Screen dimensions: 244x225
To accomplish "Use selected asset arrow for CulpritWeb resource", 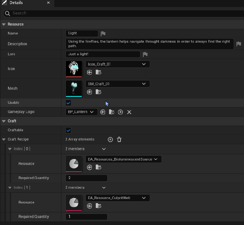I will coord(89,206).
